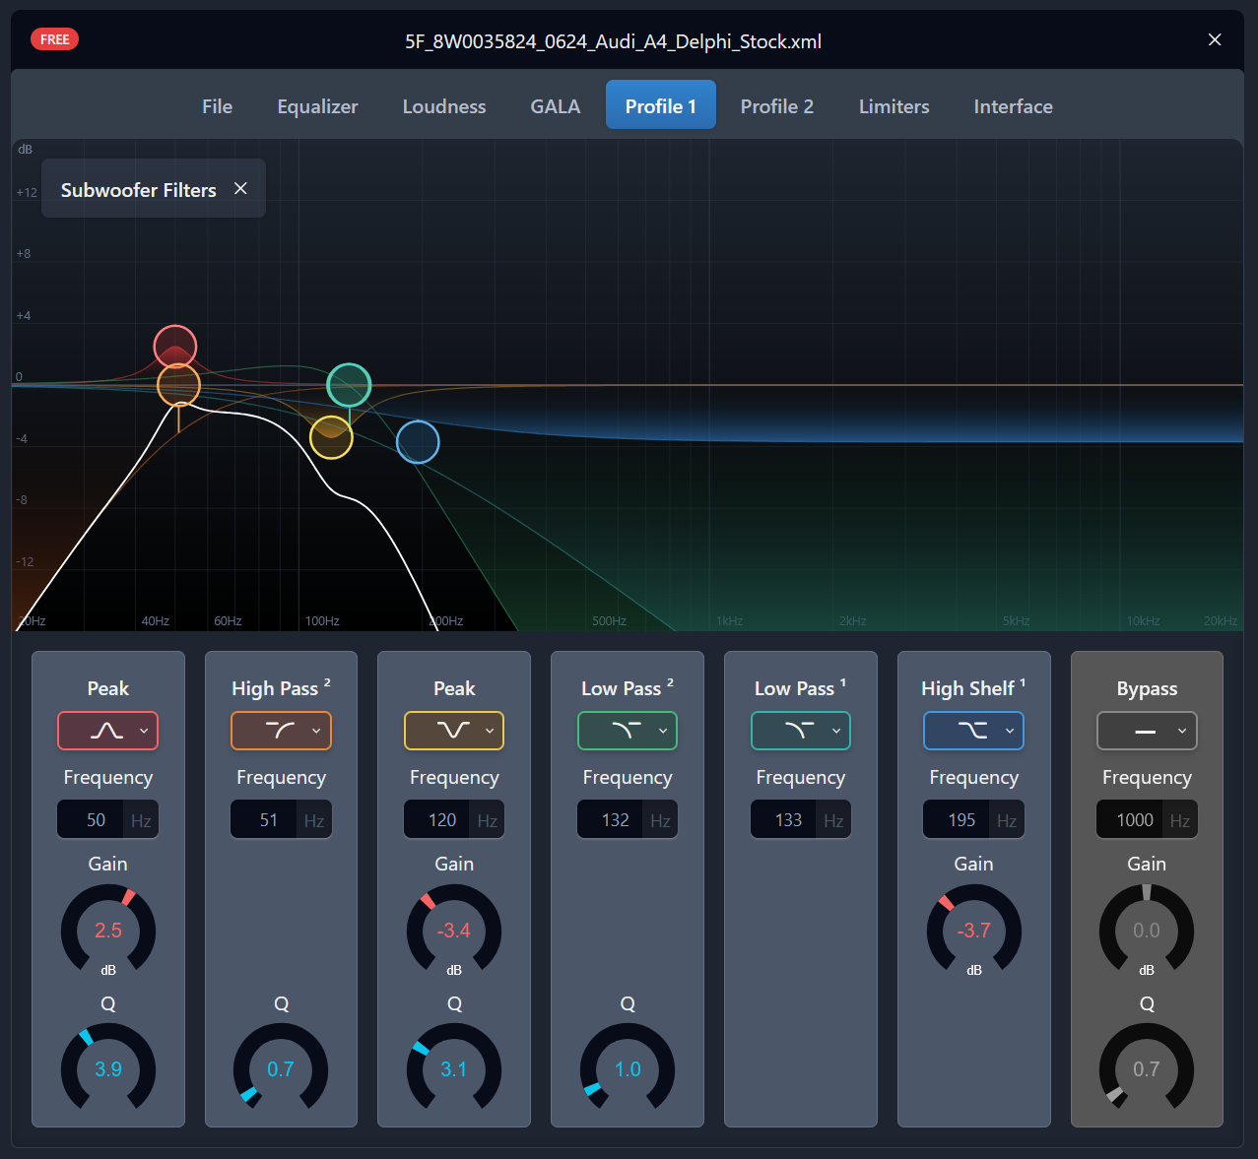1258x1159 pixels.
Task: Click the red FREE badge
Action: tap(54, 38)
